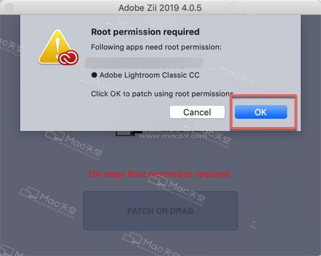Click the bullet beside Adobe Lightroom Classic CC
Viewport: 321px width, 256px height.
tap(94, 75)
